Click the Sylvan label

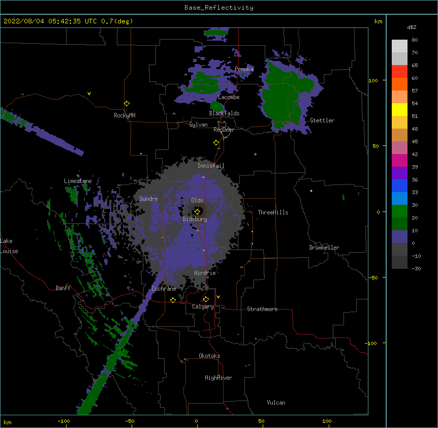[x=198, y=125]
